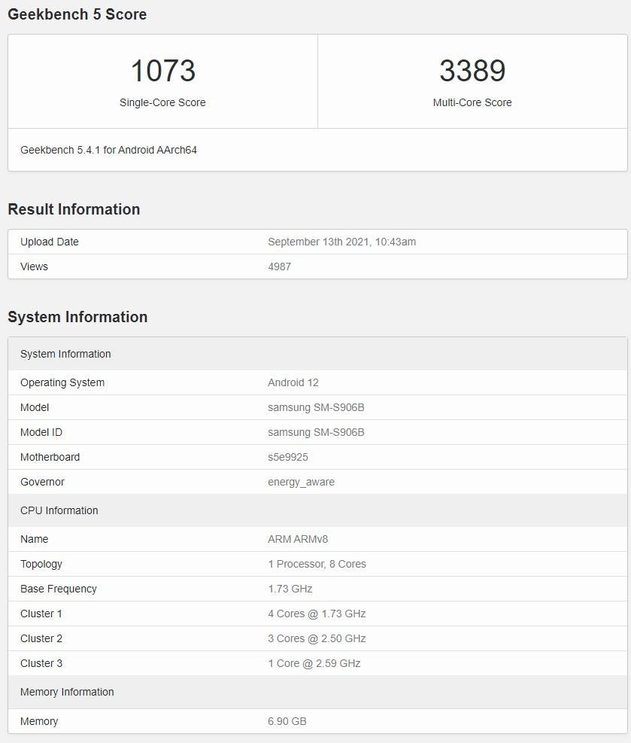Screen dimensions: 631x743
Task: Select the motherboard value s5e9925
Action: [288, 457]
